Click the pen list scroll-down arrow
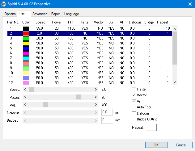Image resolution: width=195 pixels, height=151 pixels. [x=175, y=82]
